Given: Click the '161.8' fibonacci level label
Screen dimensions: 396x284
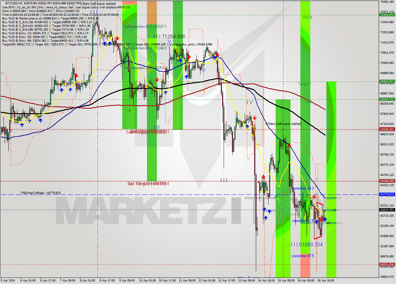Looking at the screenshot, I should [x=307, y=17].
